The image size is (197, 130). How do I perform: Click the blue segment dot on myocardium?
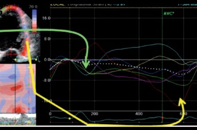click(x=26, y=36)
